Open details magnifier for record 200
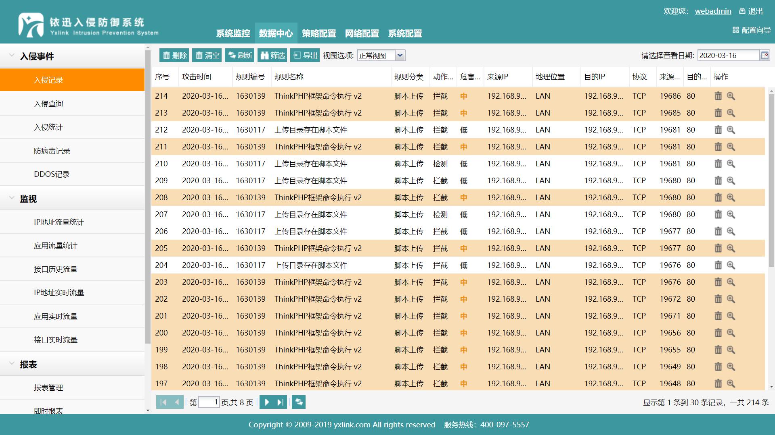 [x=731, y=333]
